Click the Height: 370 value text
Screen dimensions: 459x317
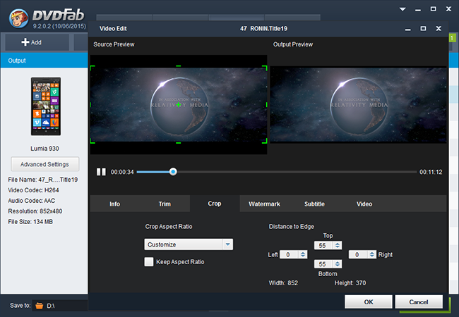(x=350, y=283)
